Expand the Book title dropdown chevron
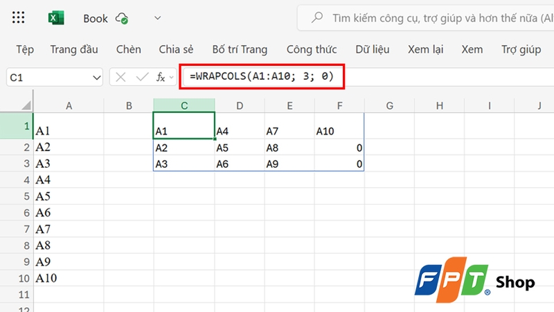The width and height of the screenshot is (554, 312). pyautogui.click(x=158, y=18)
